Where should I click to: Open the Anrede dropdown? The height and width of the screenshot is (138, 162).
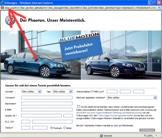click(x=31, y=91)
